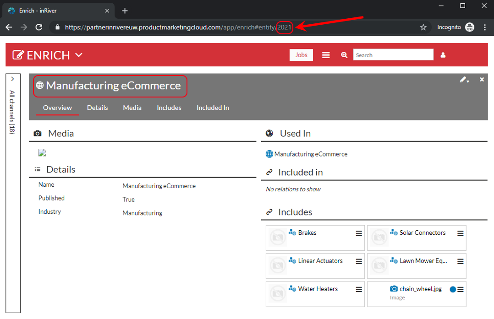The height and width of the screenshot is (319, 494).
Task: Click the Manufacturing eCommerce entity title
Action: point(114,86)
